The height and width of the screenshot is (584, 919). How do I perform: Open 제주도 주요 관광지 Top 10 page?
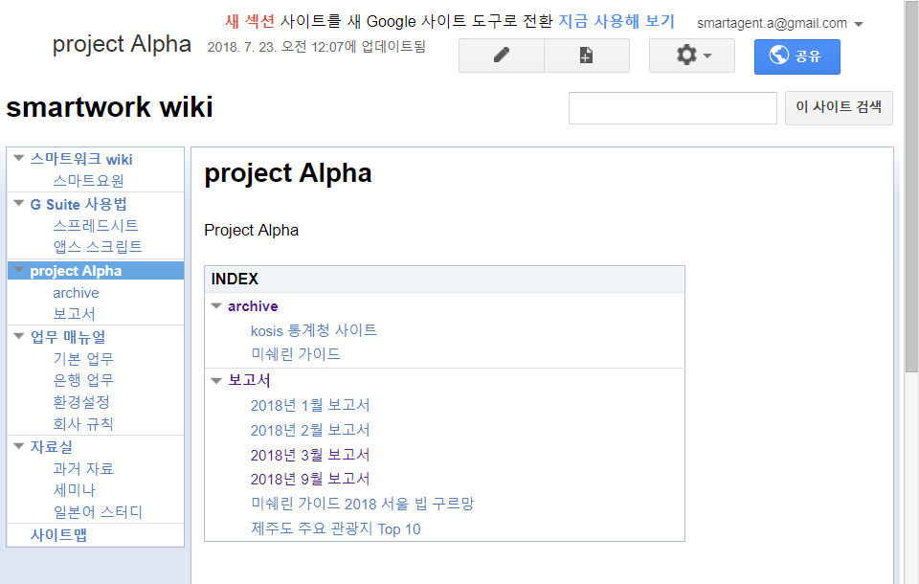(x=333, y=528)
